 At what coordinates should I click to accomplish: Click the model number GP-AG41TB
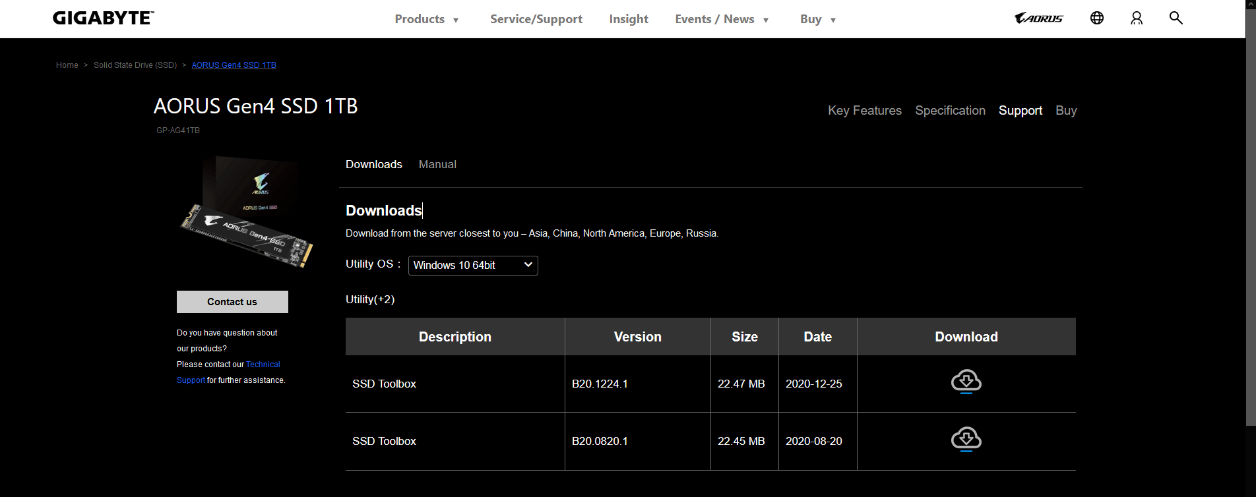178,131
